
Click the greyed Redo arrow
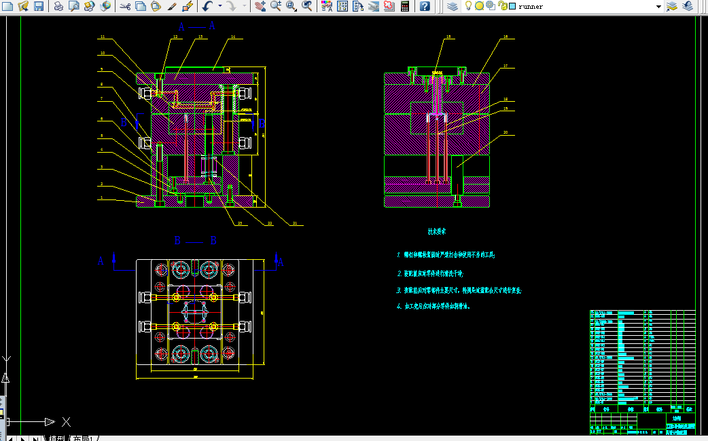231,6
